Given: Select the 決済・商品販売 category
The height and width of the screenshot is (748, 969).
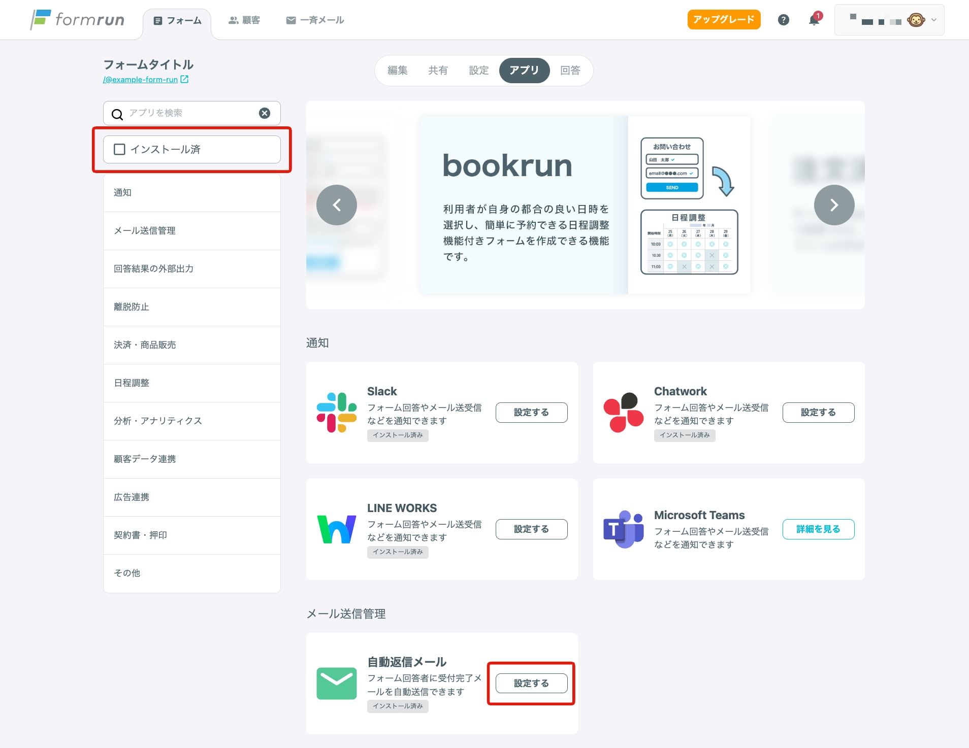Looking at the screenshot, I should (x=145, y=345).
